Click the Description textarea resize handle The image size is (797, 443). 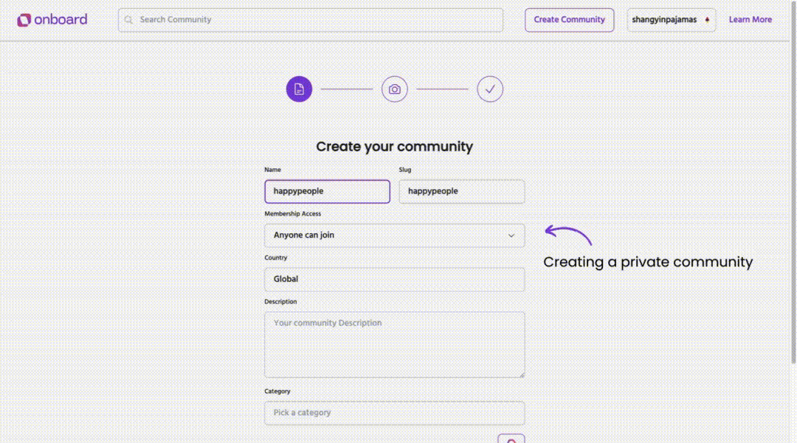[x=521, y=374]
